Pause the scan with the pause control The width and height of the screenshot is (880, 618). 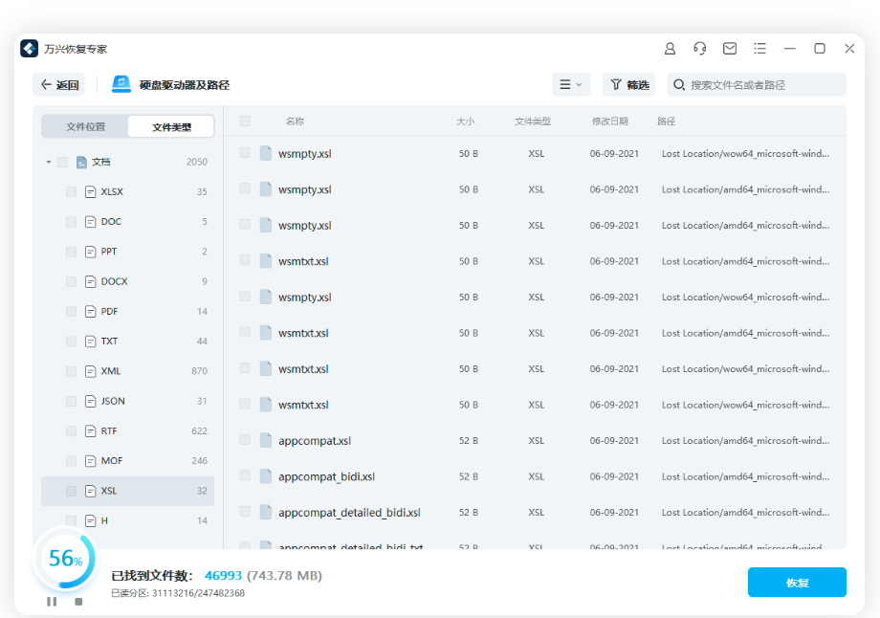coord(53,602)
